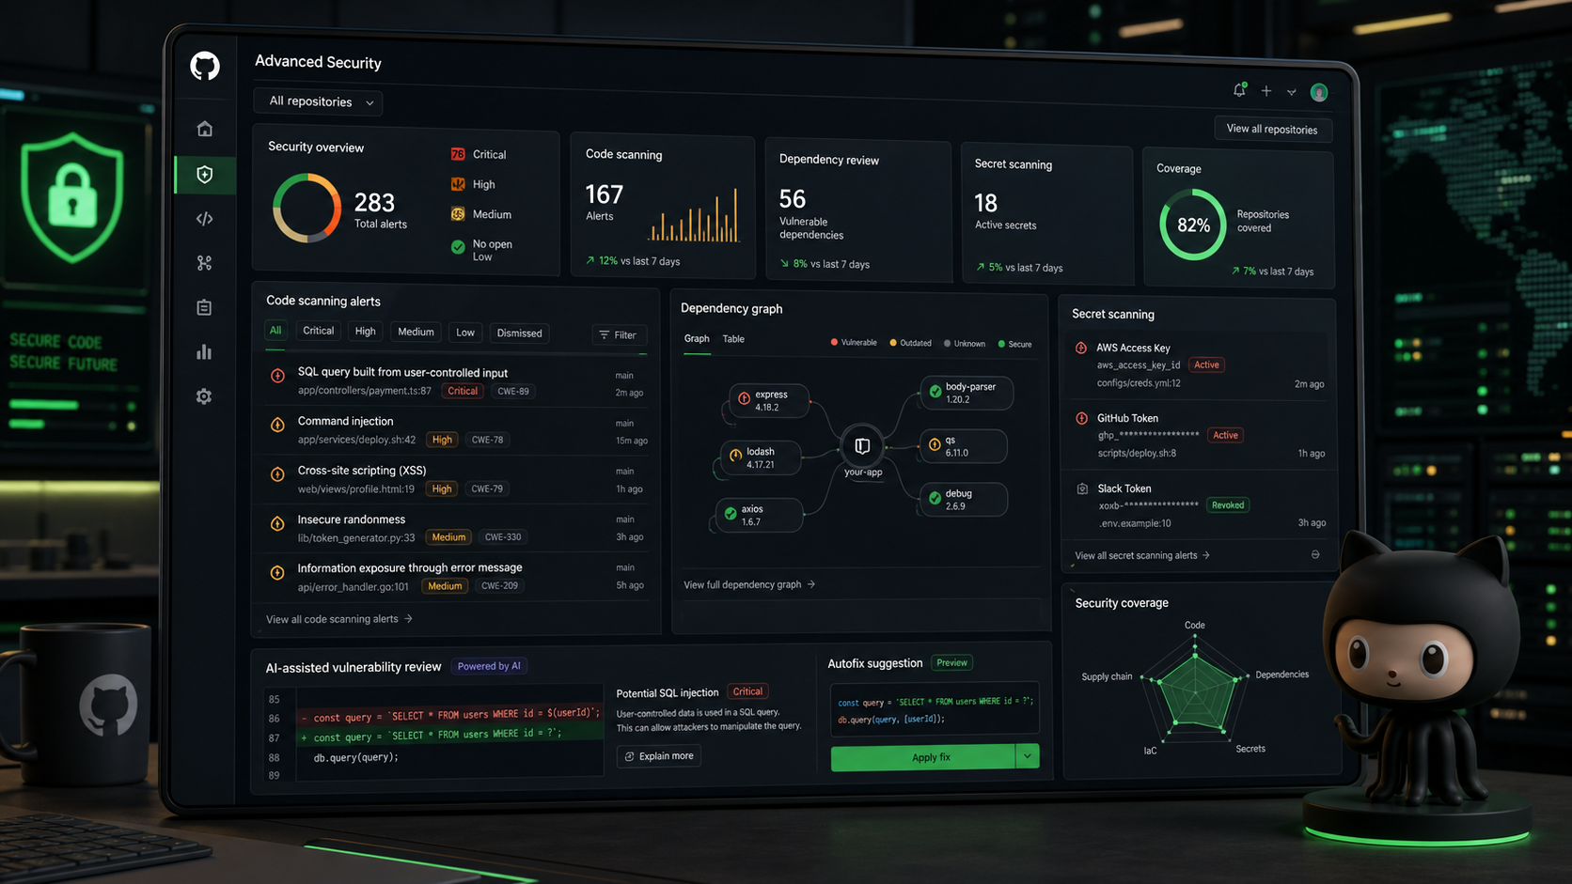Click the Medium severity icon in Security overview

458,214
